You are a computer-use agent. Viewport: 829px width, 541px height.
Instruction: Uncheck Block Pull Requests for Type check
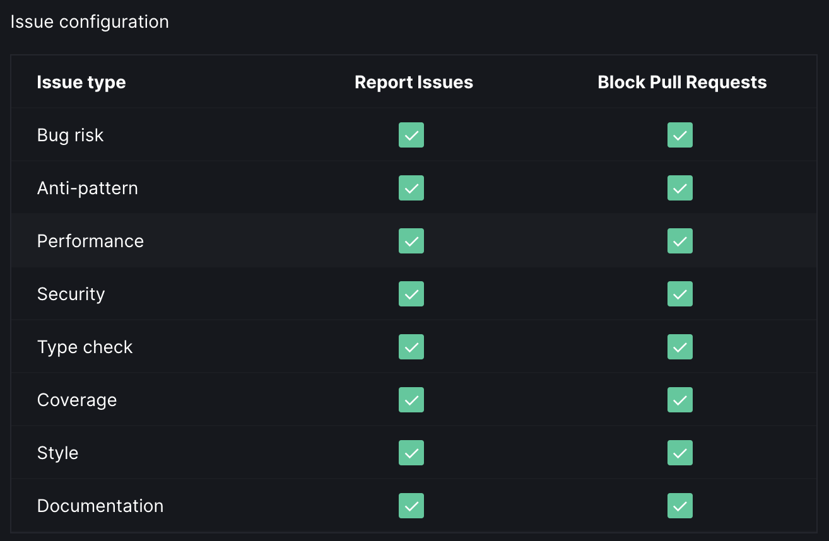tap(679, 346)
